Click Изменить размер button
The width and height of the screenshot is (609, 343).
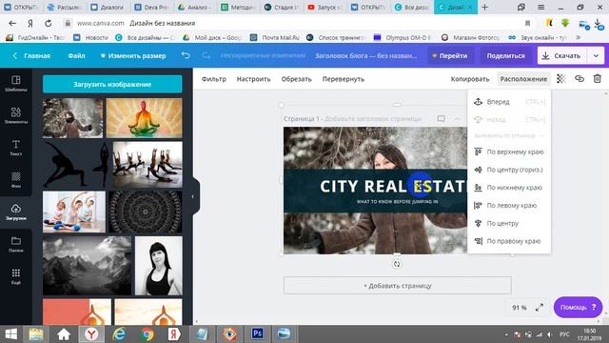(x=133, y=55)
